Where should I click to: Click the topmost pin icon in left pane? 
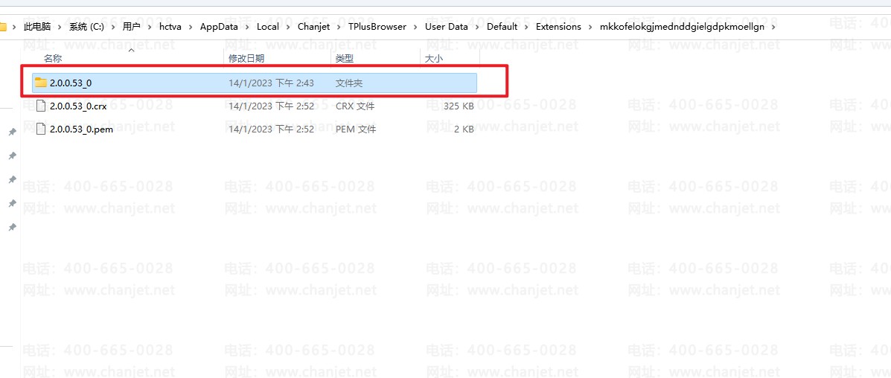point(12,132)
